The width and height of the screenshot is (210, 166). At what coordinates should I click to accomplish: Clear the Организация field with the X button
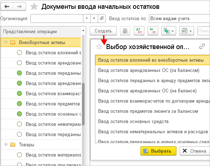(94, 18)
